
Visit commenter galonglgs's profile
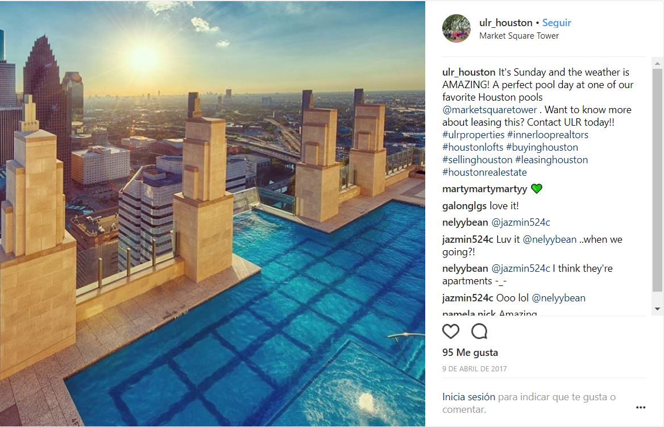pyautogui.click(x=464, y=206)
